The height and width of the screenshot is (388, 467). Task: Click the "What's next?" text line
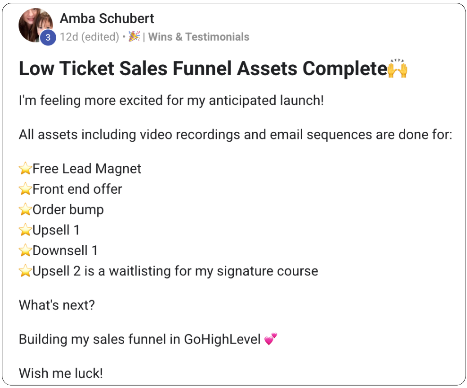point(57,305)
